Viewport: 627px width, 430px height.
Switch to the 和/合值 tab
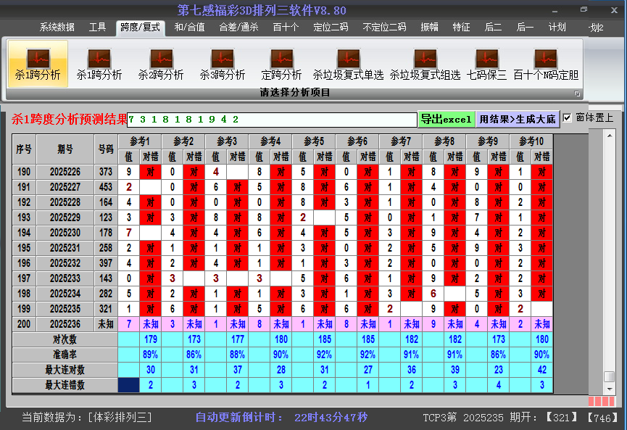point(189,28)
